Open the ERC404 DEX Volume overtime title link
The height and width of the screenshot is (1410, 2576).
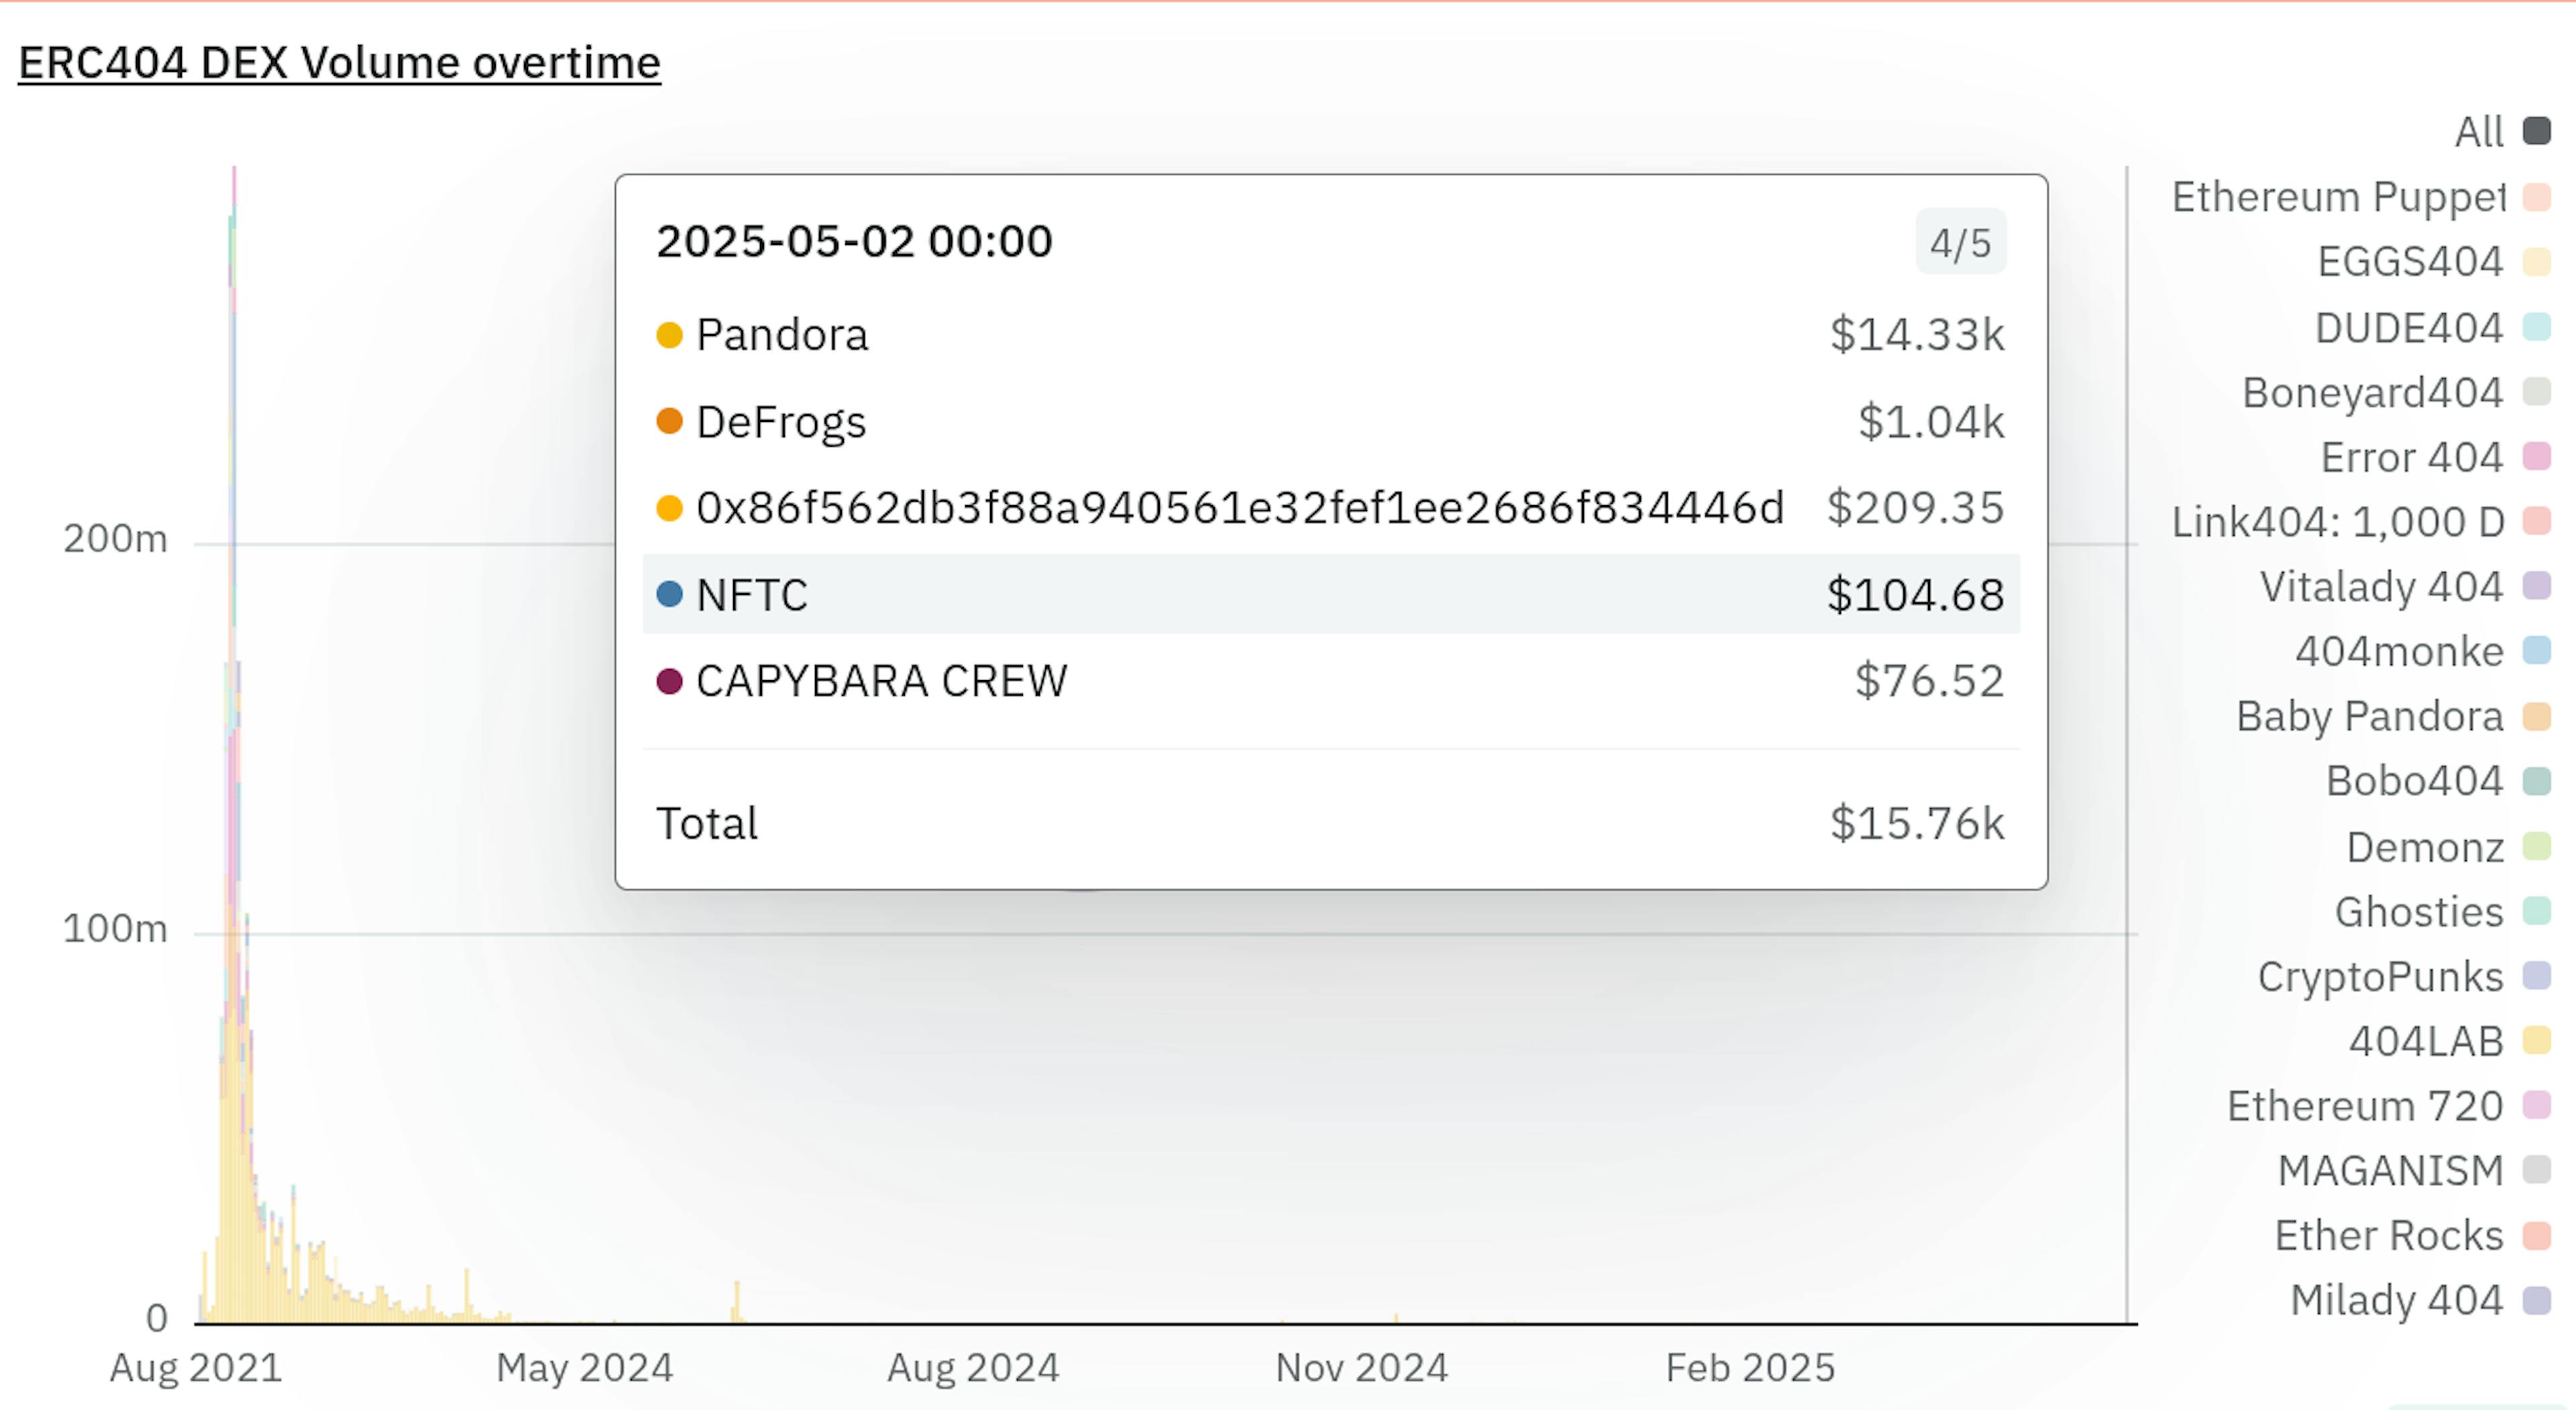click(x=339, y=63)
